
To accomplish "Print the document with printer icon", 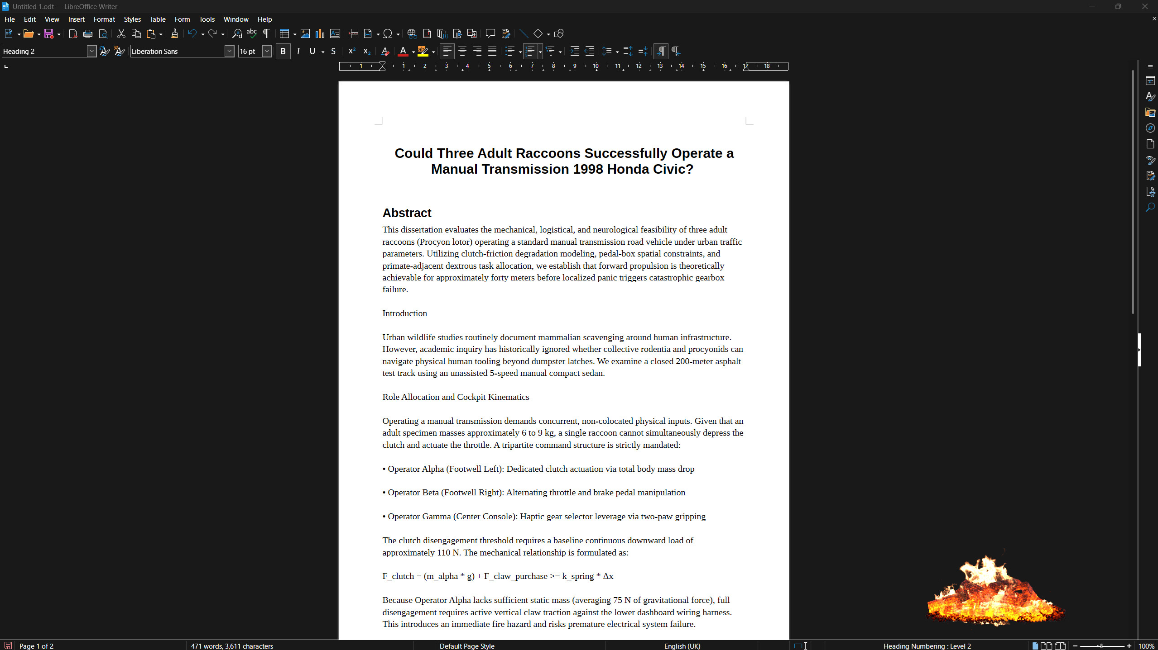I will (x=88, y=33).
